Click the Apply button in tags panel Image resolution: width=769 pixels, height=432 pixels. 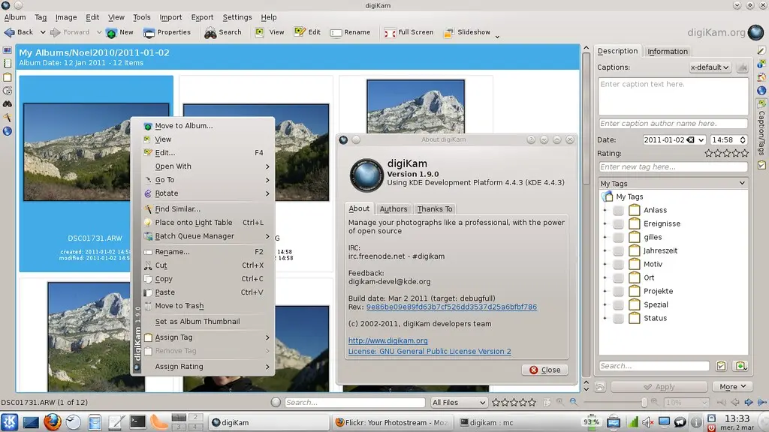tap(658, 386)
